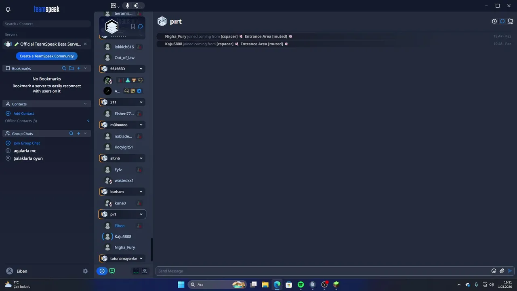Click the Send Message input field
Image resolution: width=517 pixels, height=291 pixels.
322,271
